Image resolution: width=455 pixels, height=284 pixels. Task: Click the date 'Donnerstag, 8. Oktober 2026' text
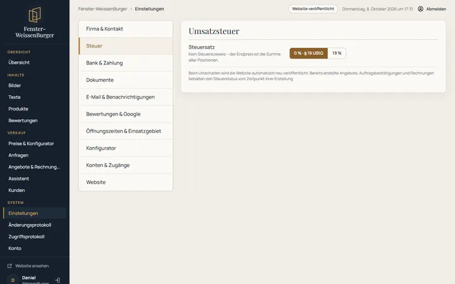pos(377,9)
